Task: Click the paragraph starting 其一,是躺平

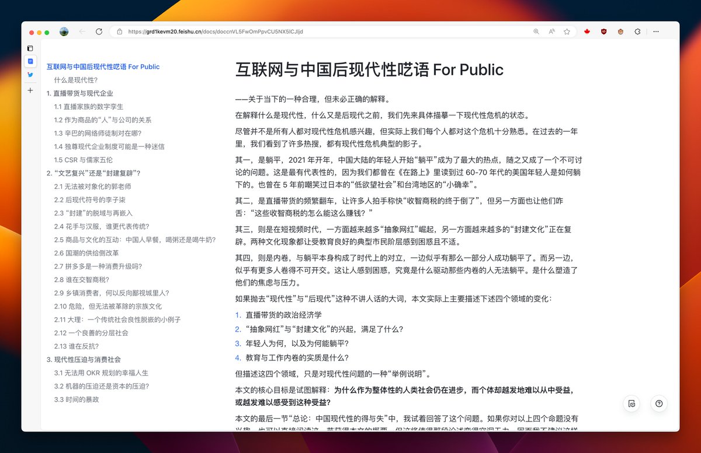Action: [408, 173]
